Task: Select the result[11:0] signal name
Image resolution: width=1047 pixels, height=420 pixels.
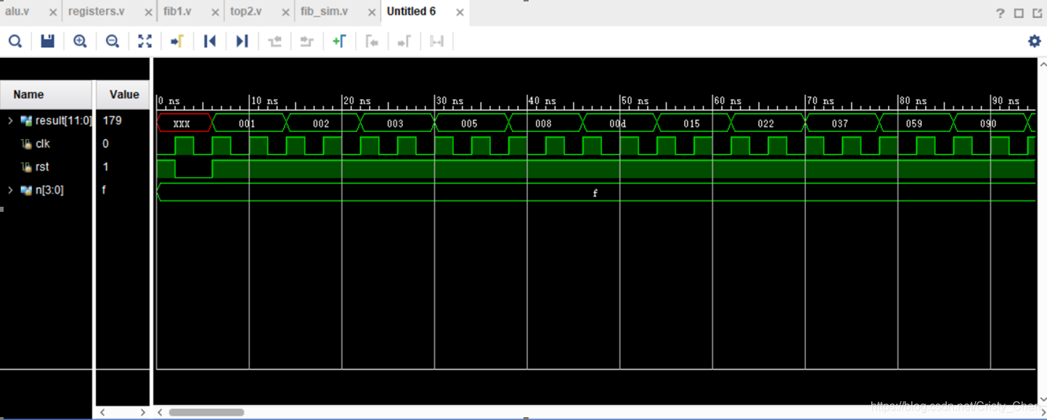Action: pos(63,120)
